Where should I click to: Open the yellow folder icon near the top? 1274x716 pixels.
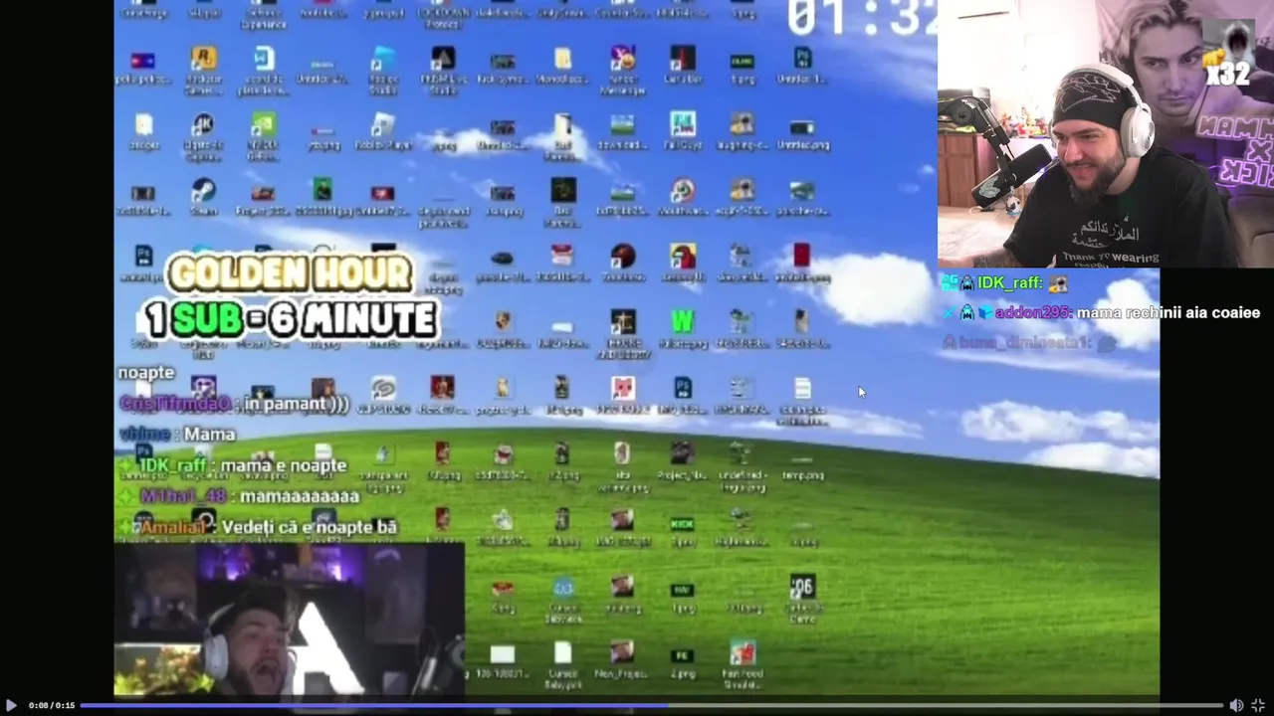click(562, 59)
